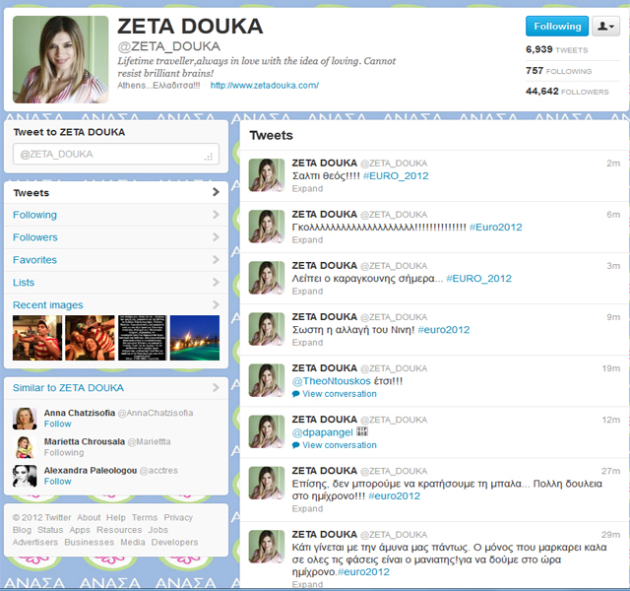
Task: Click conversation bubble icon on @dpapangel tweet
Action: click(x=296, y=445)
